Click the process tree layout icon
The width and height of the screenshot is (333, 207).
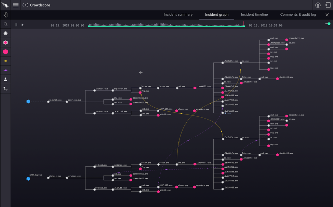(x=5, y=89)
